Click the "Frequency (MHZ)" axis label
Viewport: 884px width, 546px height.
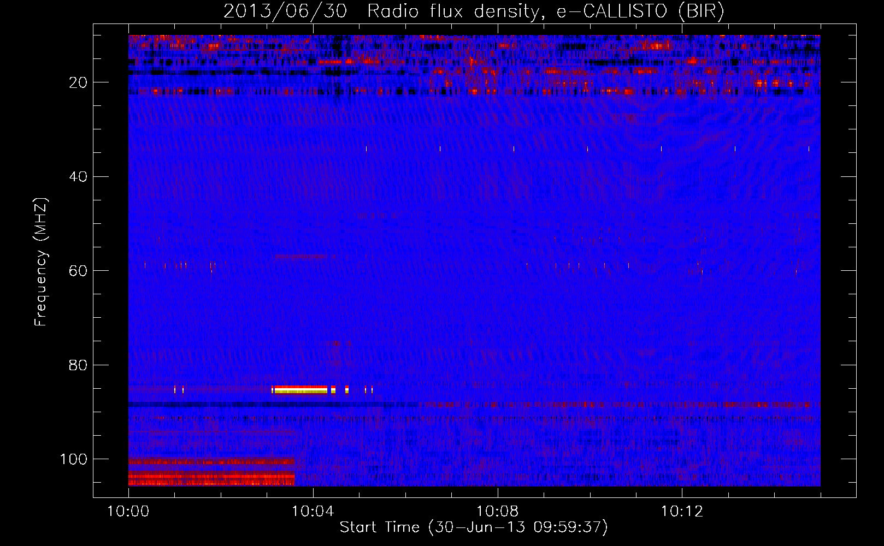[41, 262]
